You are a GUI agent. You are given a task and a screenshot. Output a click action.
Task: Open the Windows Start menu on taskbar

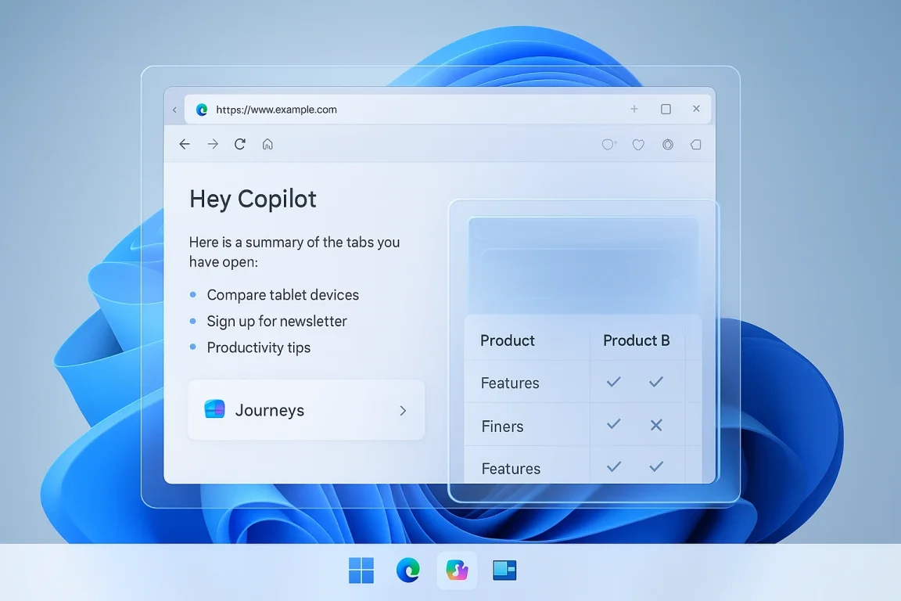coord(361,570)
